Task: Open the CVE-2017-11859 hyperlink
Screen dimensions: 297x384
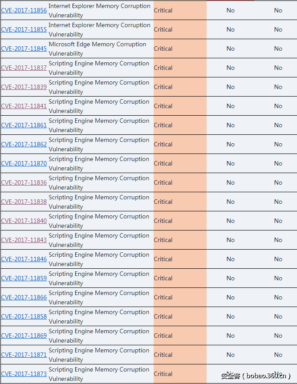Action: click(24, 279)
